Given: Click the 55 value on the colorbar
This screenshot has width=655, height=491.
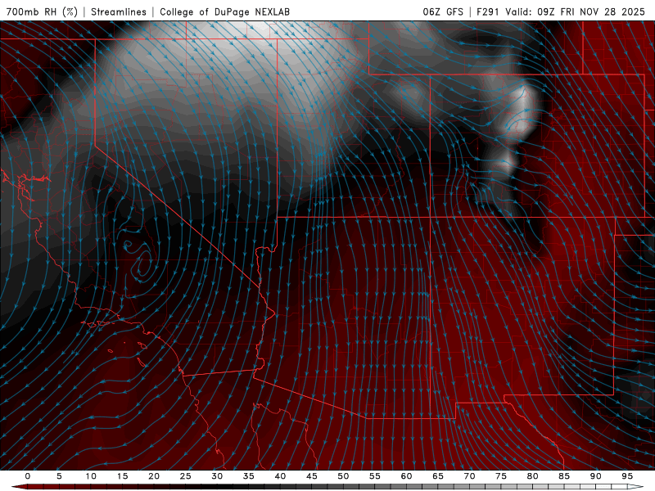Looking at the screenshot, I should tap(375, 476).
